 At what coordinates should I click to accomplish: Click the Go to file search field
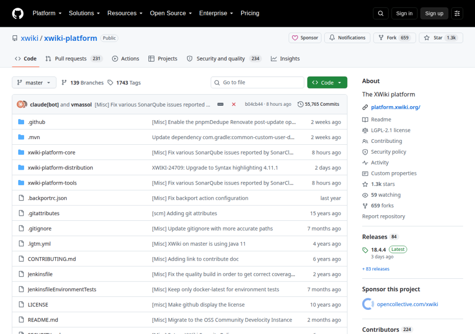[257, 83]
